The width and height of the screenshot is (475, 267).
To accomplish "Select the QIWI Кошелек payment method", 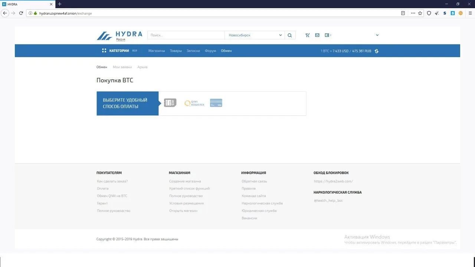I will click(x=194, y=103).
